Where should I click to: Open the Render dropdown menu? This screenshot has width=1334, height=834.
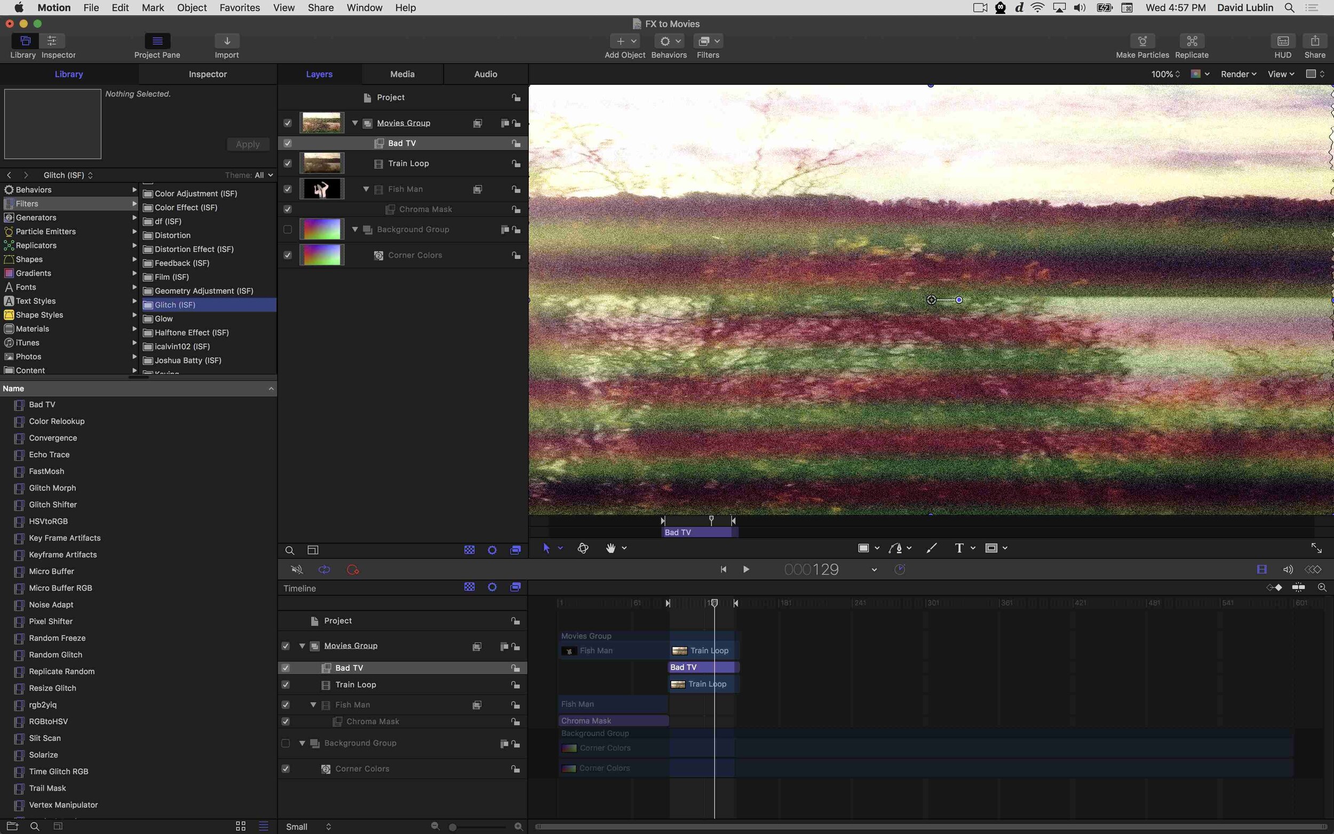coord(1238,74)
